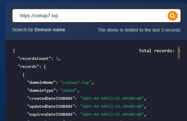The height and width of the screenshot is (121, 187).
Task: Click the "Domain name" bold text
Action: point(50,30)
